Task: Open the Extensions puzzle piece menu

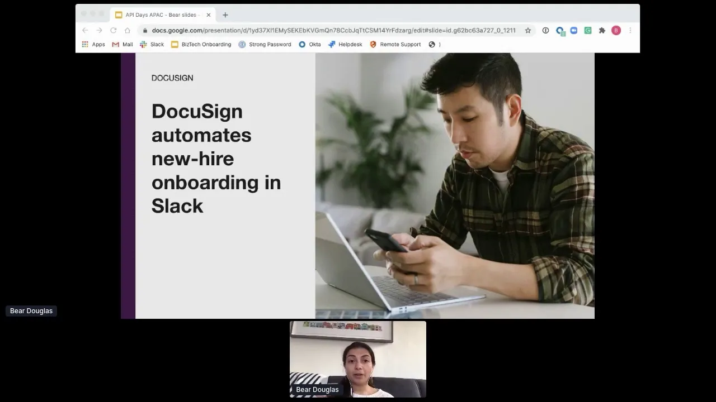Action: click(602, 31)
